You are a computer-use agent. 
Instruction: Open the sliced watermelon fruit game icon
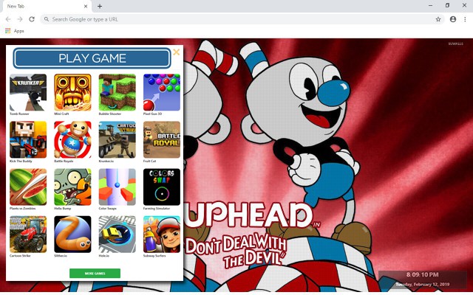(28, 187)
